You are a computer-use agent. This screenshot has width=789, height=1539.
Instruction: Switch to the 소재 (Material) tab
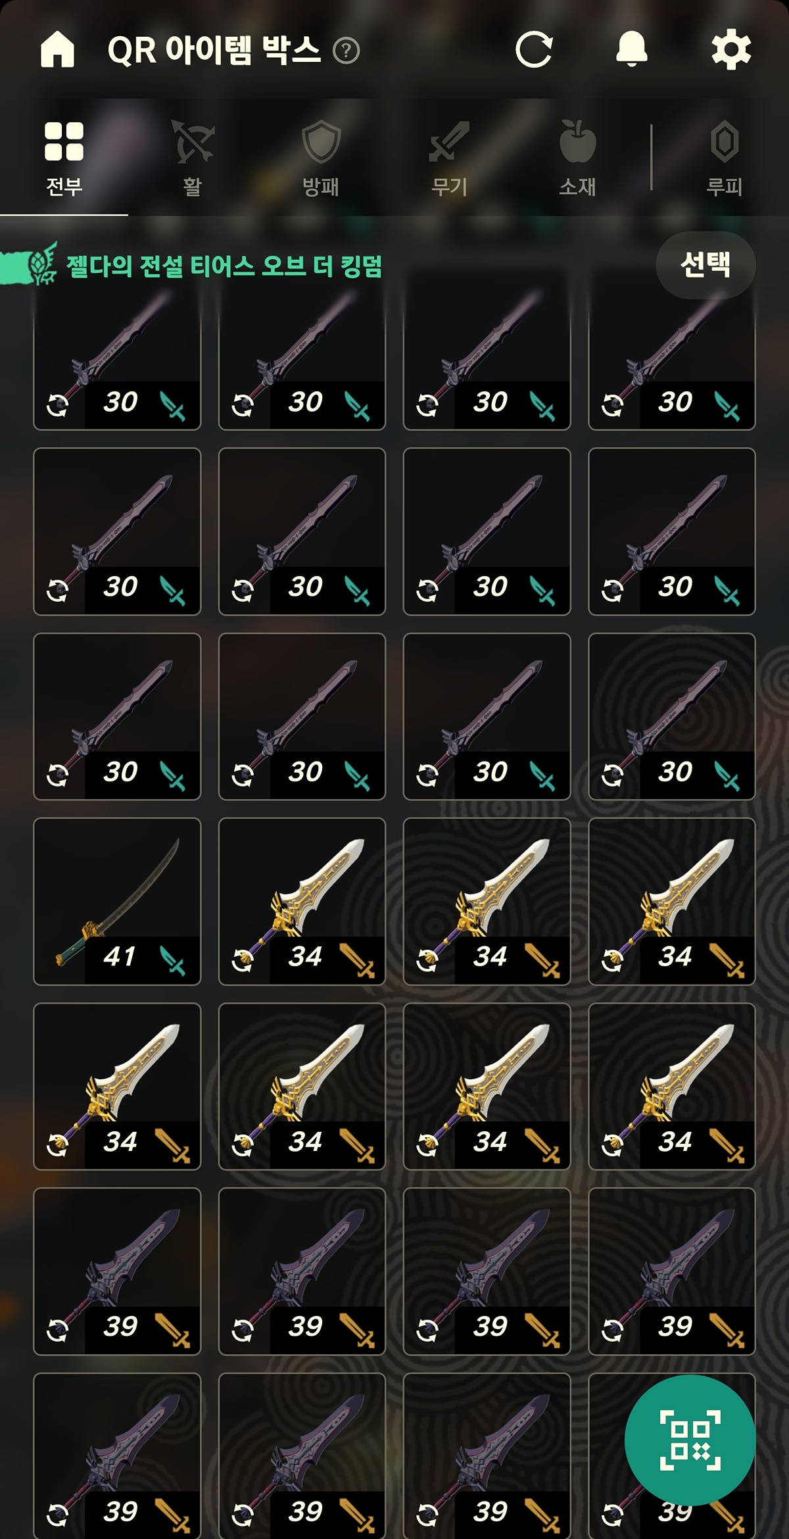577,159
